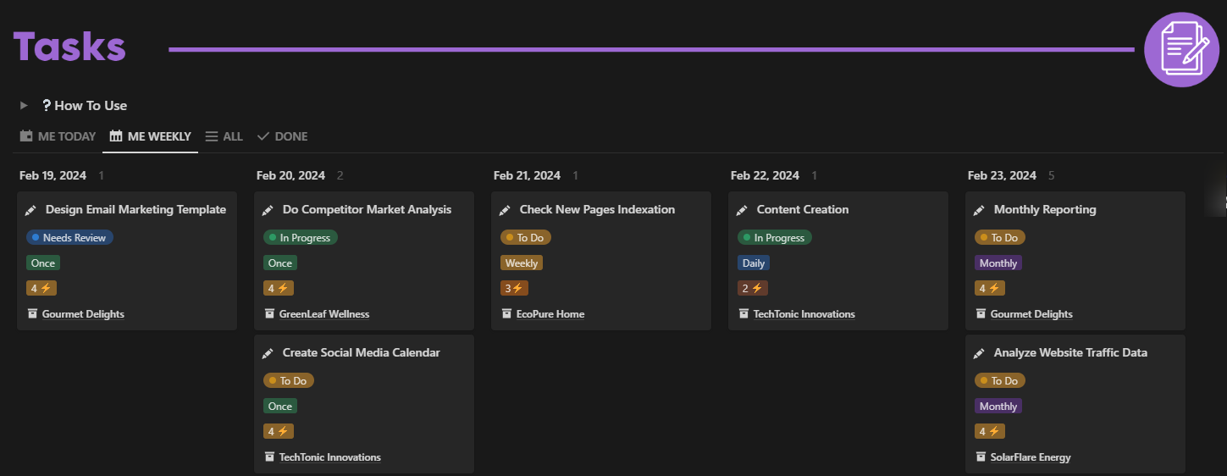Click pencil icon on Monthly Reporting card
Viewport: 1227px width, 476px height.
979,210
